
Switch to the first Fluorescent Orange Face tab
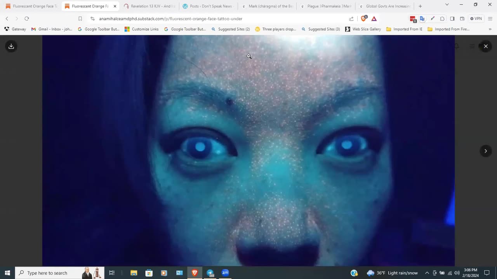point(31,6)
